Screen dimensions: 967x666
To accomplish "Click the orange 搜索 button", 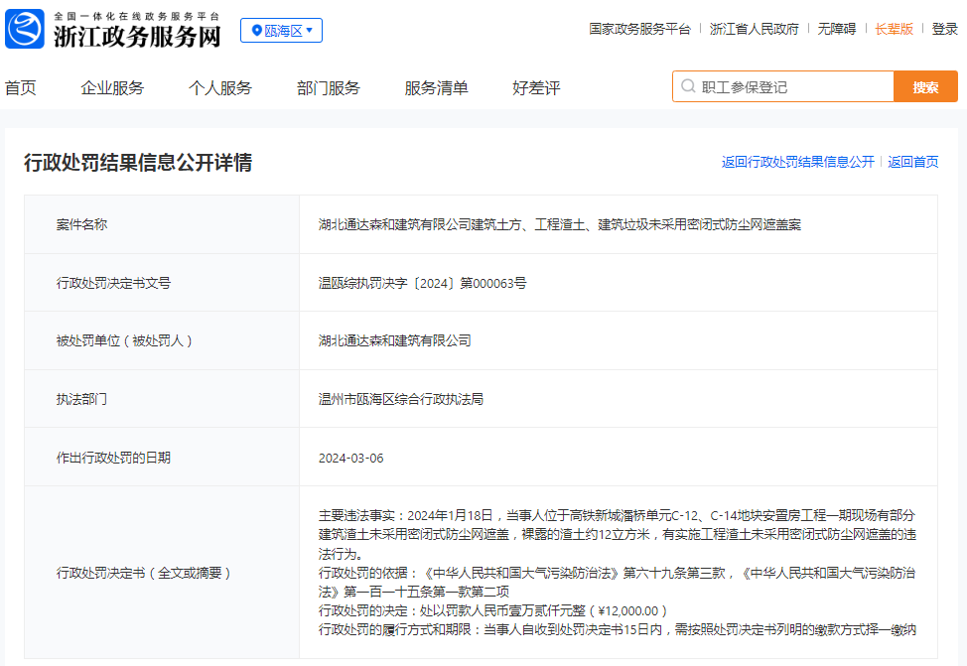I will coord(925,86).
